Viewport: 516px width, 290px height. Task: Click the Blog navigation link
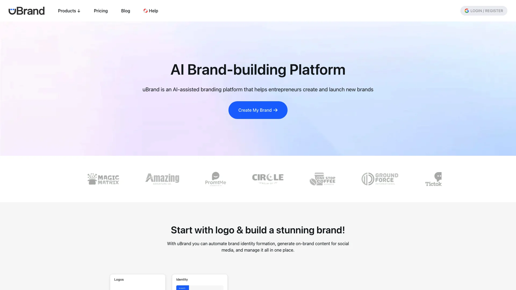126,11
